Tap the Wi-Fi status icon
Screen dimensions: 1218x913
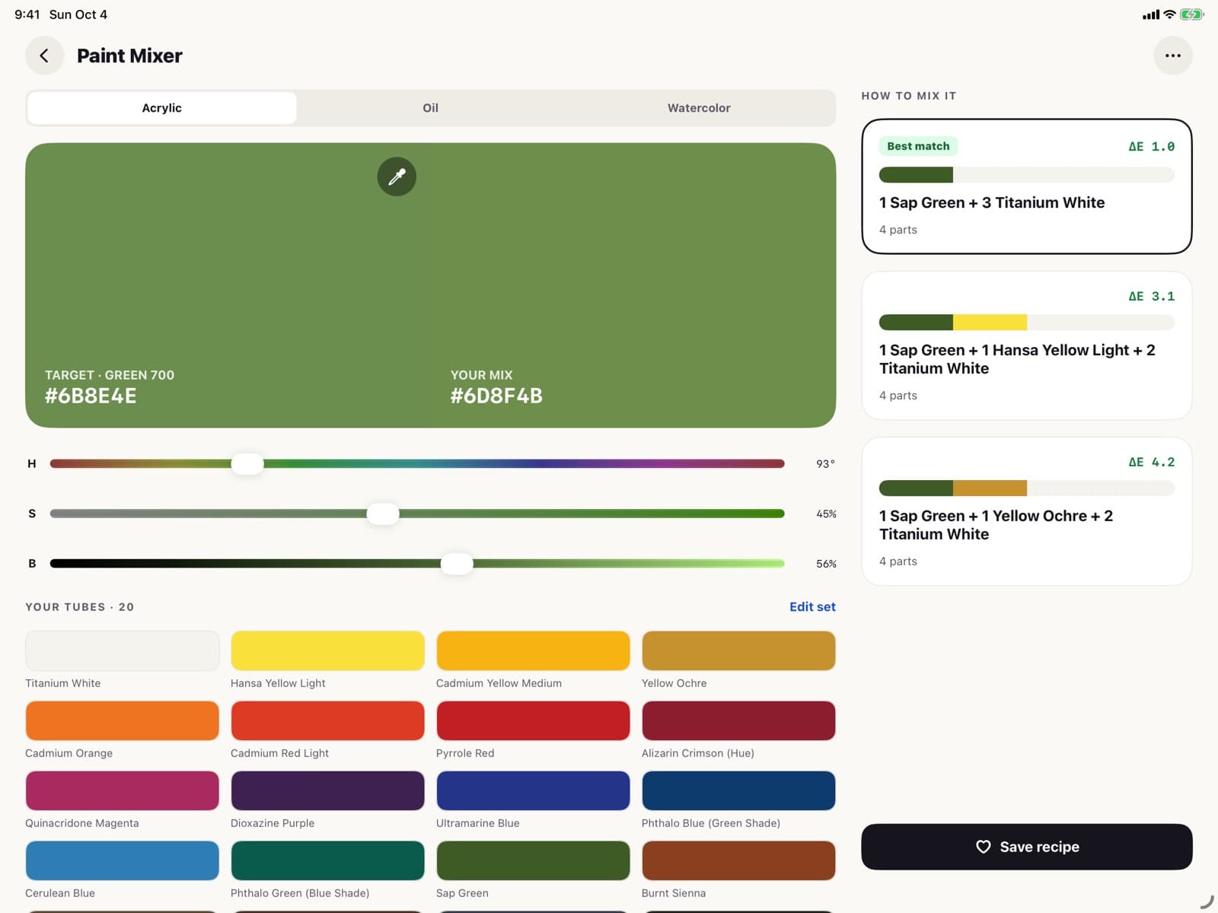pyautogui.click(x=1169, y=14)
